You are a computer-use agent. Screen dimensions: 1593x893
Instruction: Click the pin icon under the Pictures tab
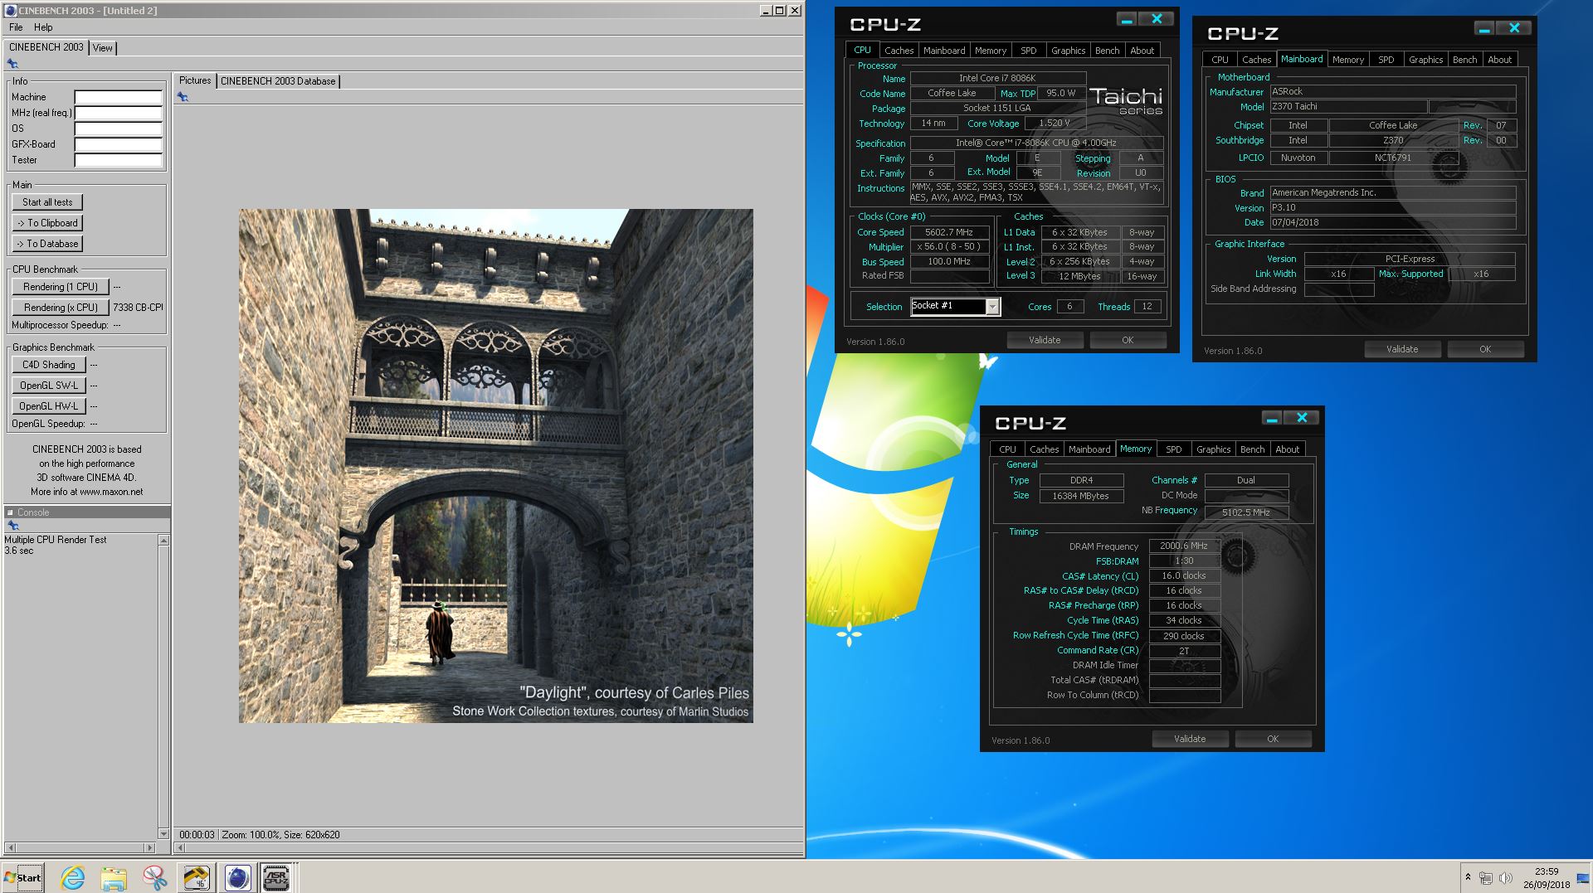point(183,97)
